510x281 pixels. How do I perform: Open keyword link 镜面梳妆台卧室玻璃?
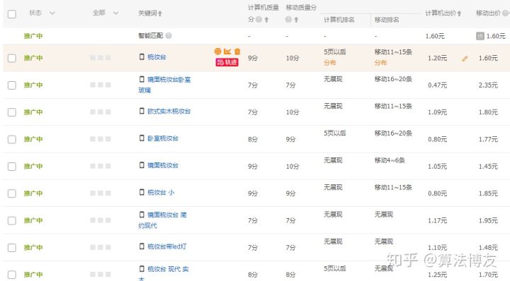[164, 85]
